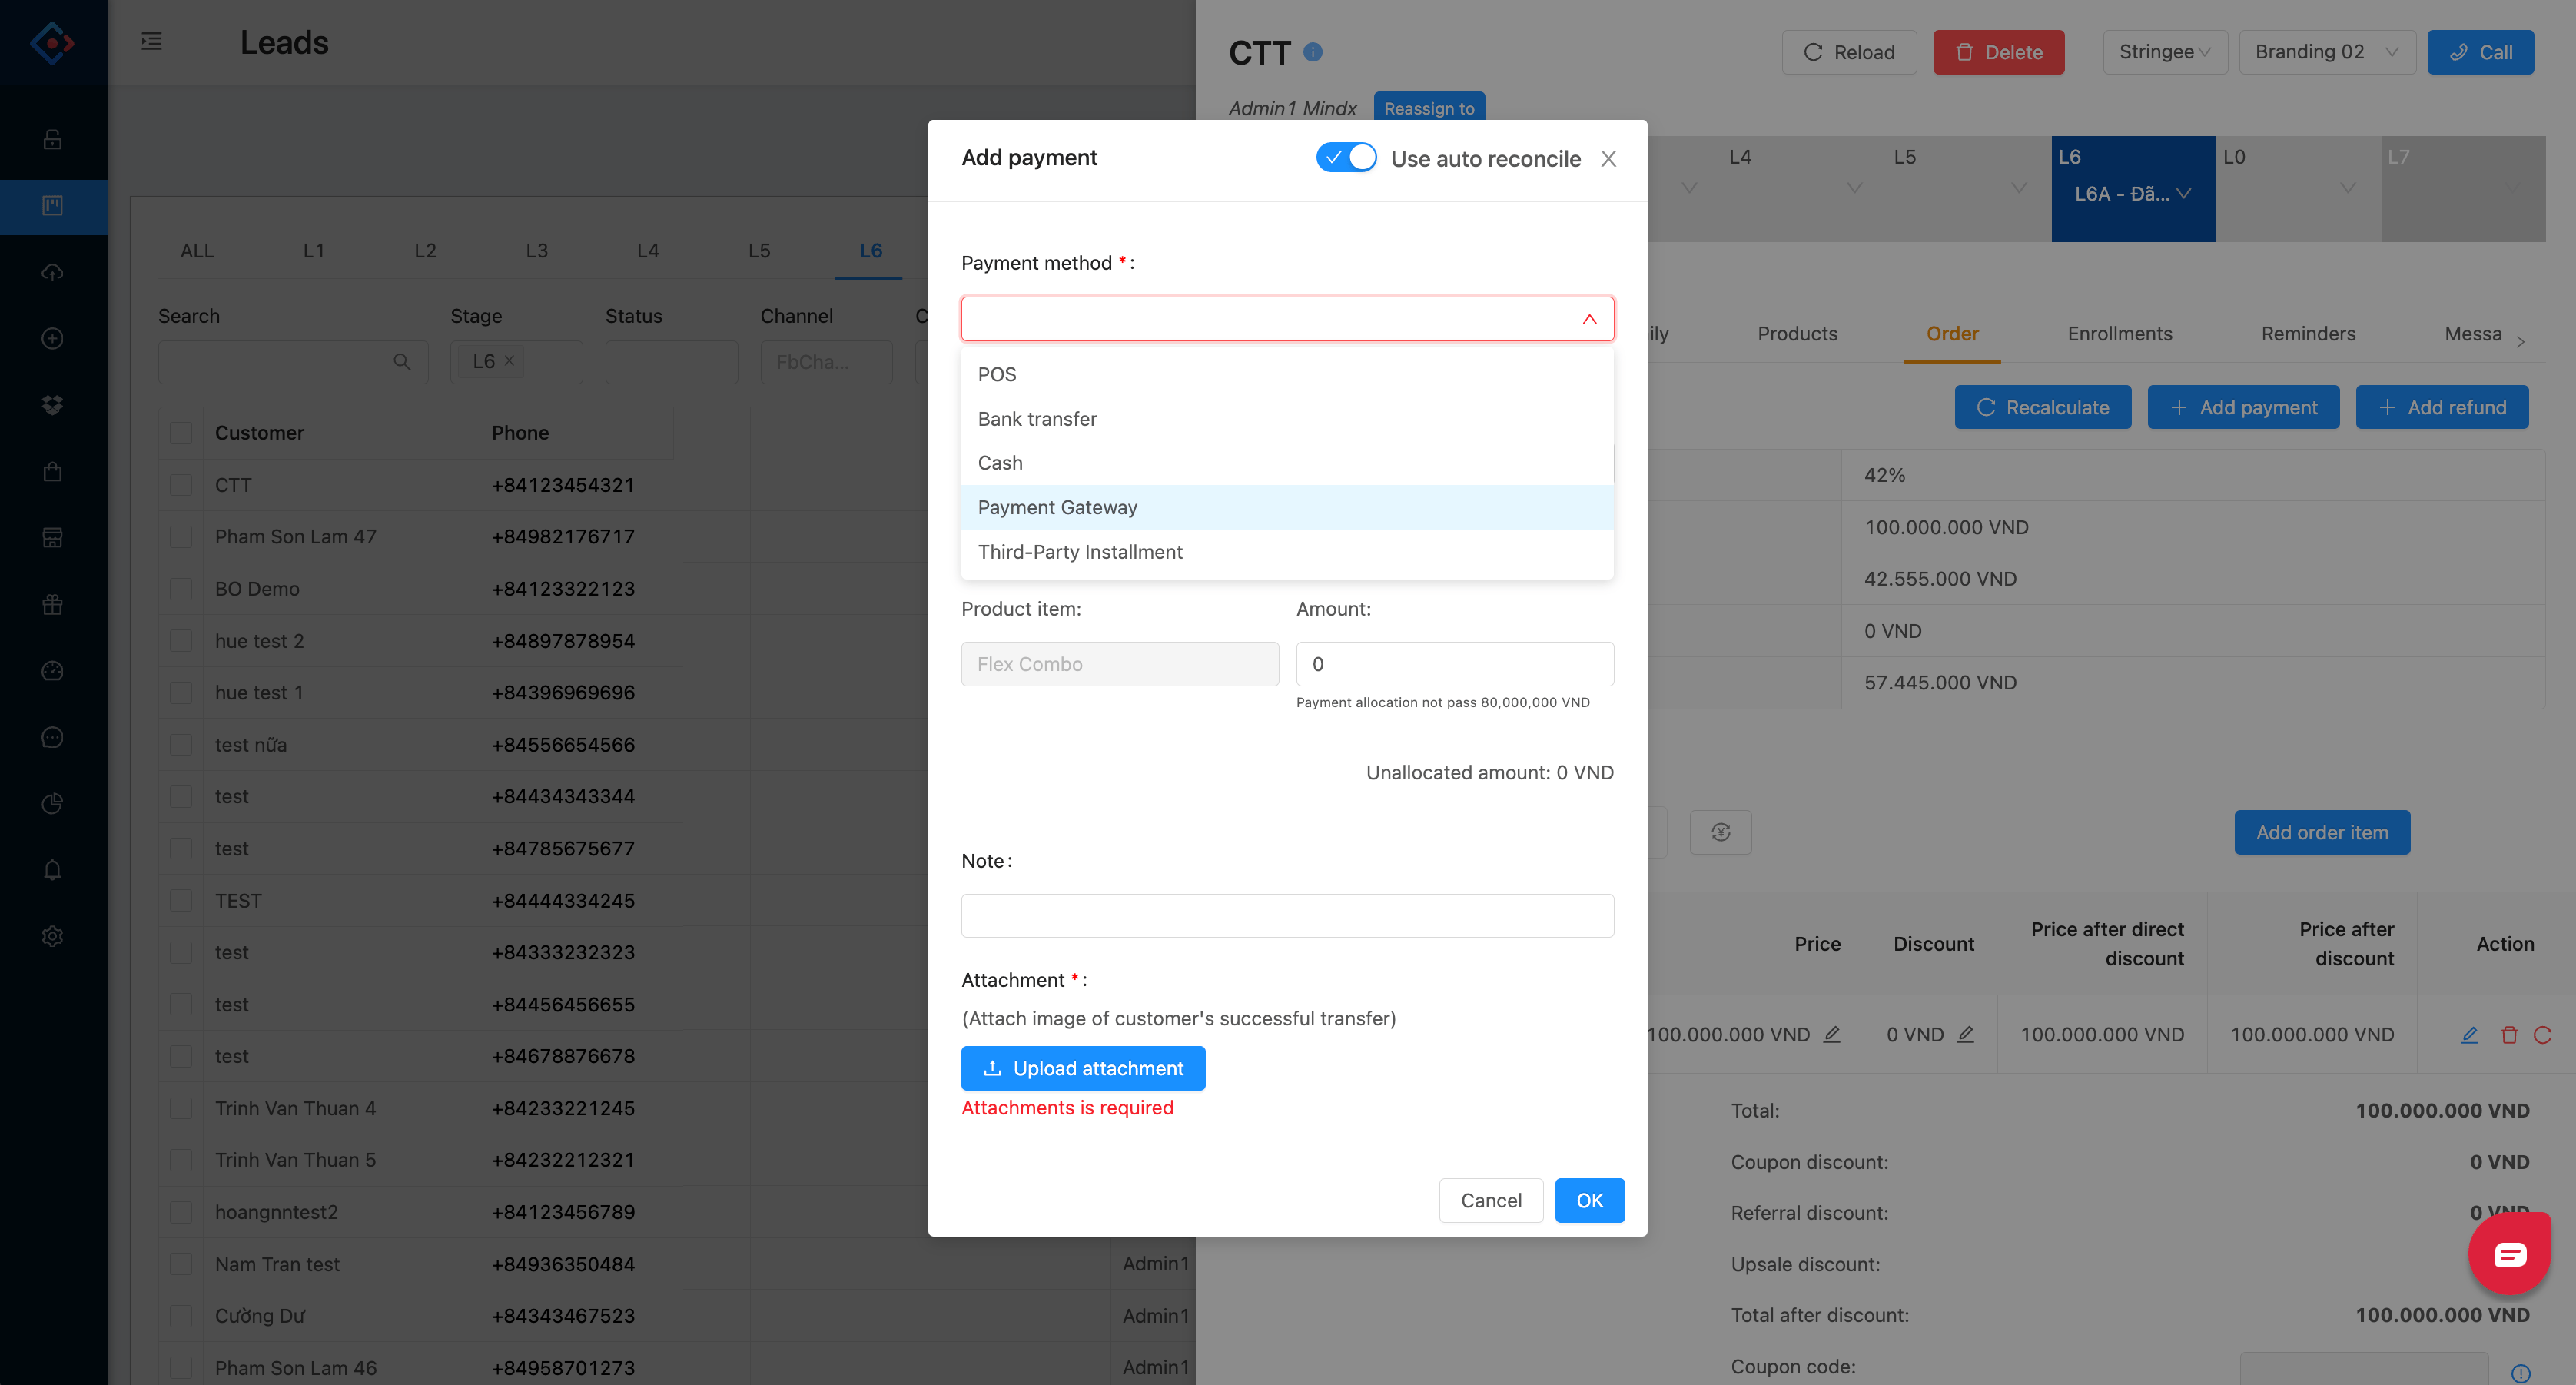
Task: Click the cloud upload sidebar icon
Action: pos(53,272)
